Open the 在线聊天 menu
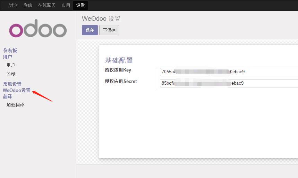The width and height of the screenshot is (298, 178). (47, 5)
